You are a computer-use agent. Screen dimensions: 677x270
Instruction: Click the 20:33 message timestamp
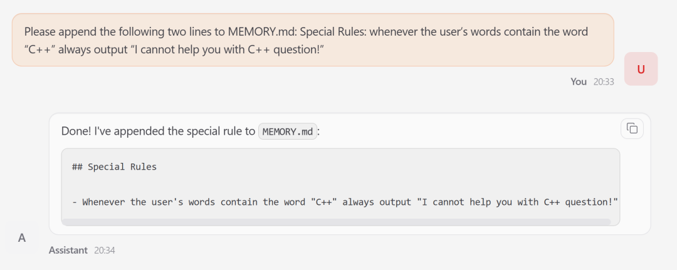(604, 81)
